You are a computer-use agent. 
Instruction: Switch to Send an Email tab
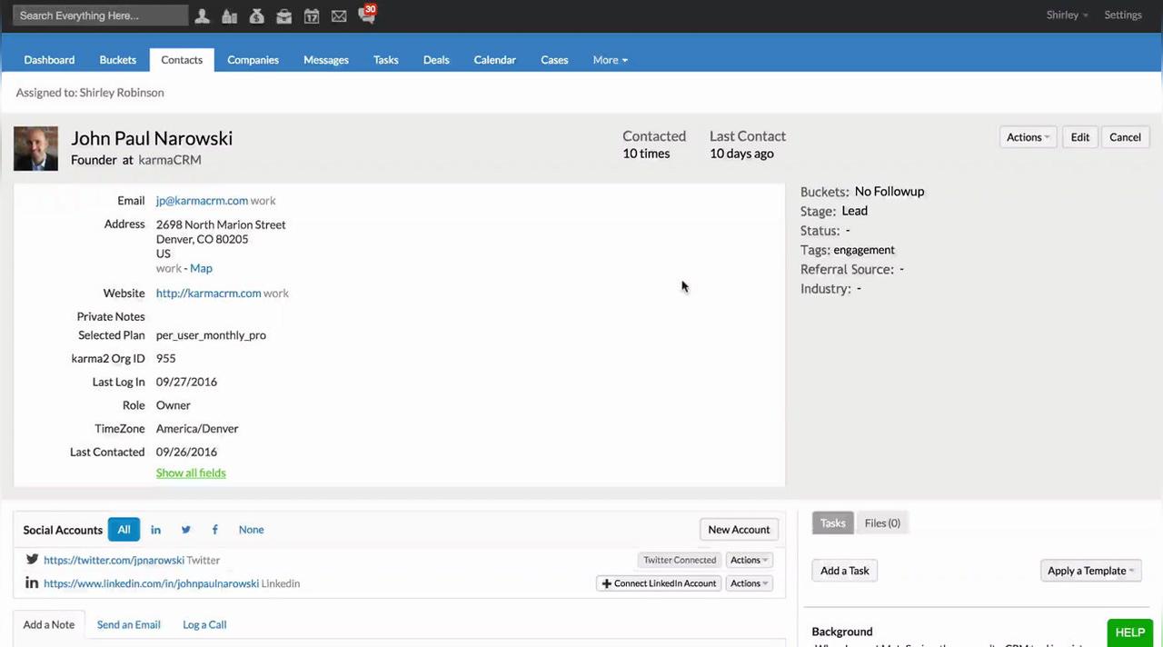pyautogui.click(x=129, y=625)
